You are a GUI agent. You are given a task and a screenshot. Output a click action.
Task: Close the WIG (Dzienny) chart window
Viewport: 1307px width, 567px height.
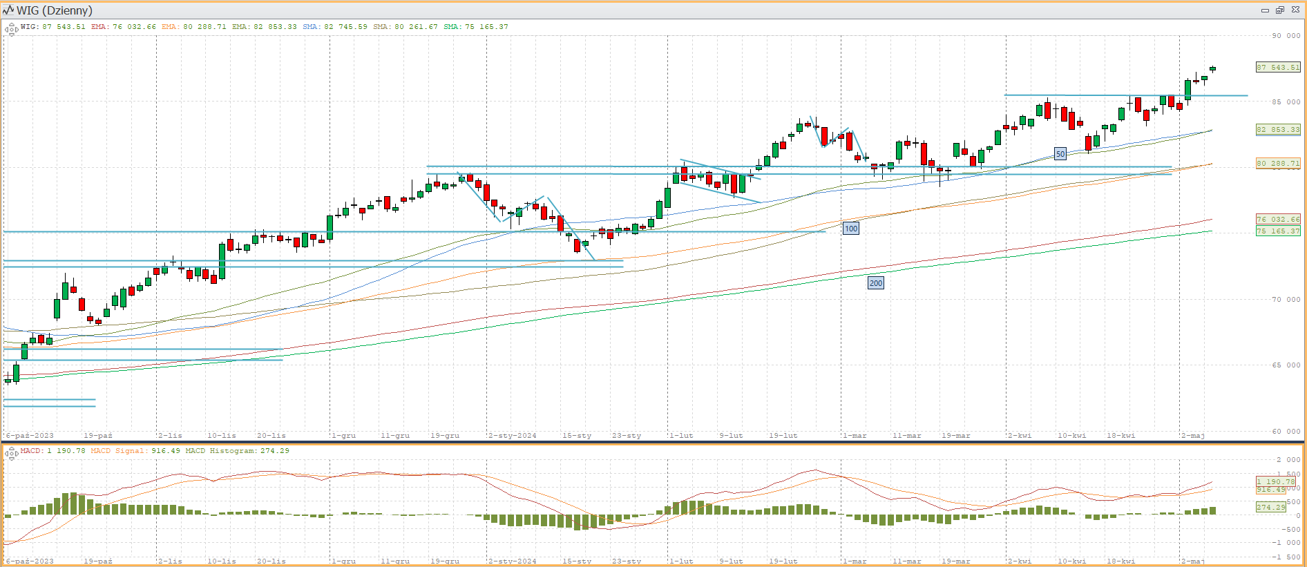1295,10
